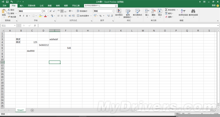220x117 pixels.
Task: Select the Sheet1 worksheet tab
Action: 21,110
